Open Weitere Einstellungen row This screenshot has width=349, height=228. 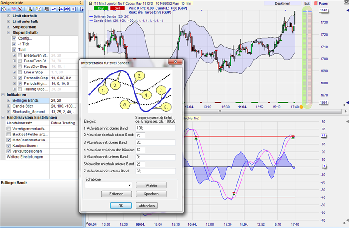[25, 157]
